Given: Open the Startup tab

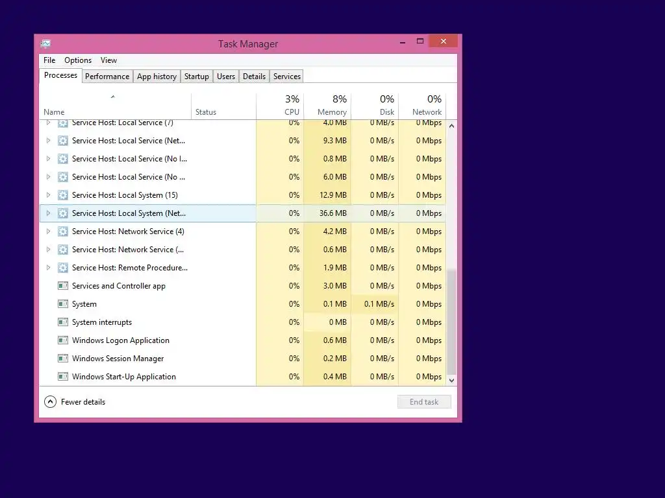Looking at the screenshot, I should coord(196,77).
